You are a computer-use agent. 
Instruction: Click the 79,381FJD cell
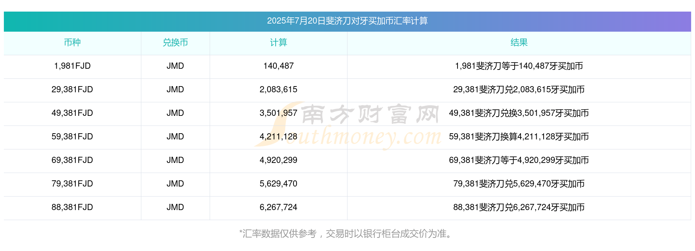tap(72, 184)
